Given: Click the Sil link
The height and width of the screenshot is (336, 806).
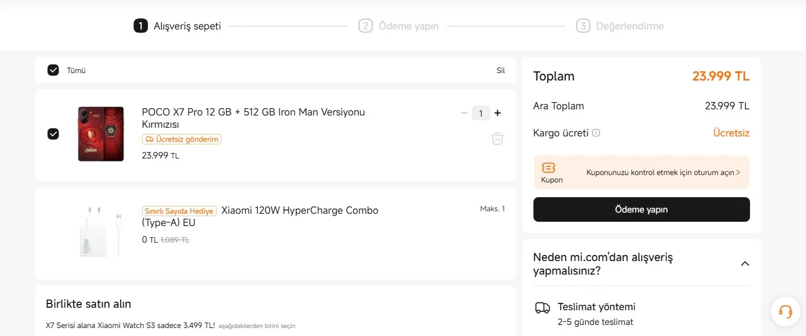Looking at the screenshot, I should click(x=500, y=71).
